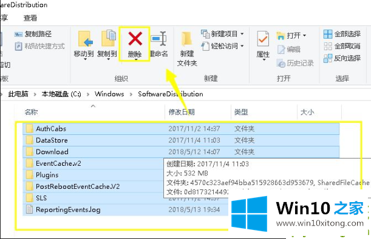This screenshot has height=239, width=371.
Task: Click History (历史记录) button
Action: coord(295,63)
